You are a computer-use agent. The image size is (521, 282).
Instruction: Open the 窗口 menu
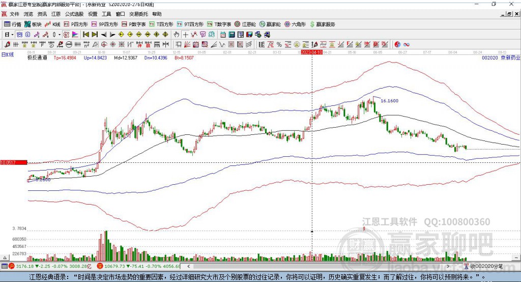click(120, 14)
